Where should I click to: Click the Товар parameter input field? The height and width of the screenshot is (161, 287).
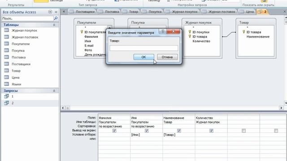pyautogui.click(x=143, y=48)
